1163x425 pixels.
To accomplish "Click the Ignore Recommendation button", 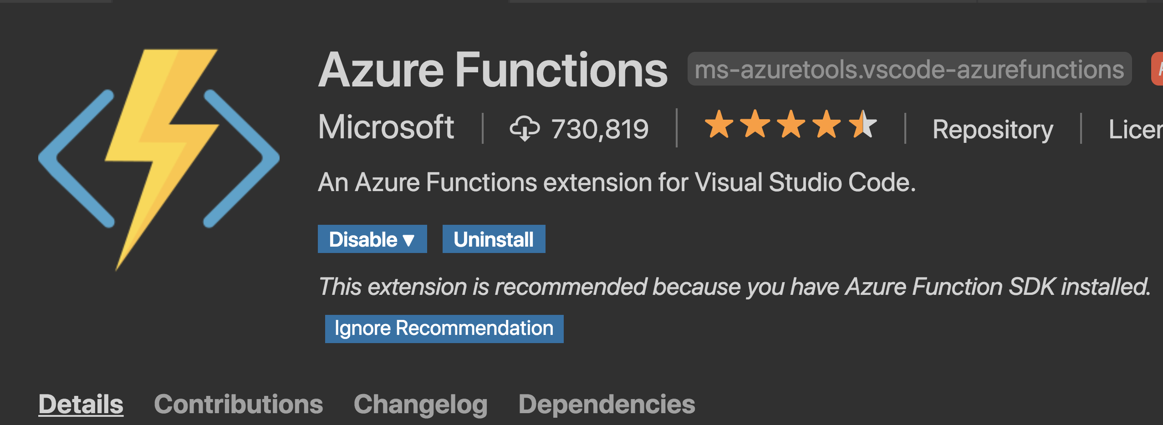I will tap(444, 329).
